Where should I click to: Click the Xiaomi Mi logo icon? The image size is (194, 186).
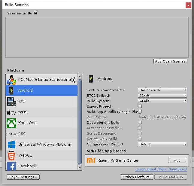click(x=91, y=160)
